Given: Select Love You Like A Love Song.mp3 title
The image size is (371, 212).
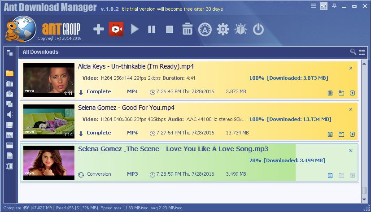Looking at the screenshot, I should [x=173, y=149].
